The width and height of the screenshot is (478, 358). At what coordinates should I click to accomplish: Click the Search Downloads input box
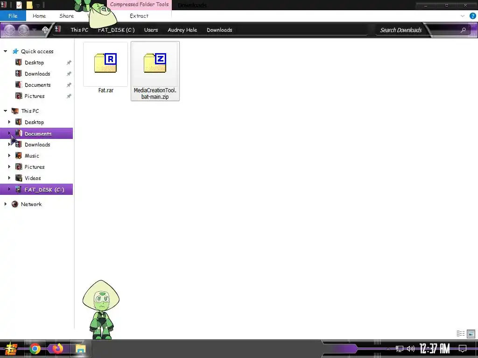401,30
